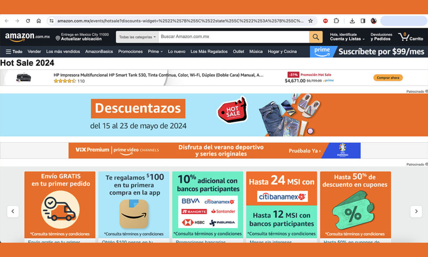Click the Euro 2024 logo in ViX banner

(342, 151)
